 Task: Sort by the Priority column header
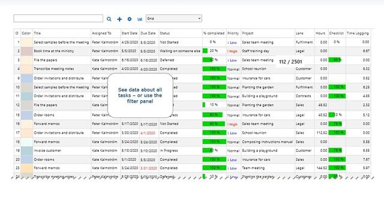pyautogui.click(x=233, y=33)
